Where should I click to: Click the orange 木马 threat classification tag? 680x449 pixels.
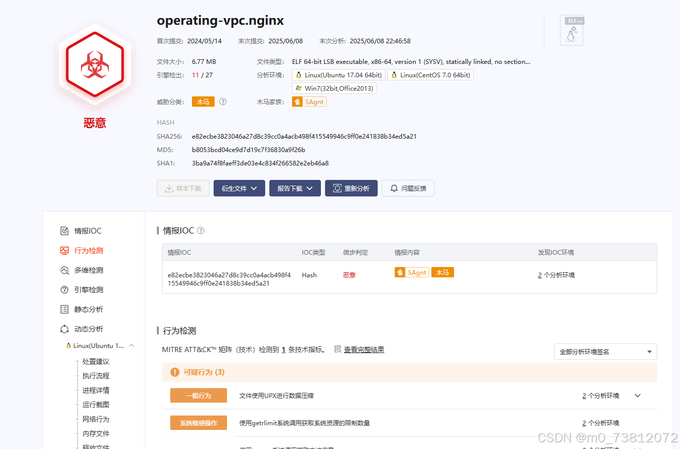click(203, 102)
